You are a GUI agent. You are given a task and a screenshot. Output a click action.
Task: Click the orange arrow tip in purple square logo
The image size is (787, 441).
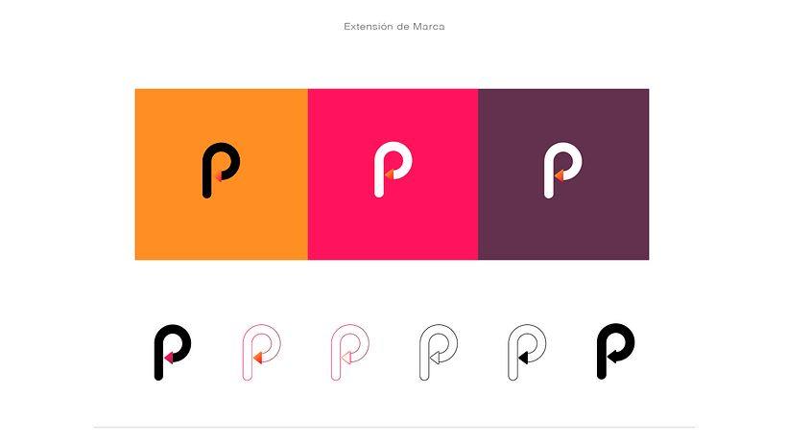coord(559,175)
